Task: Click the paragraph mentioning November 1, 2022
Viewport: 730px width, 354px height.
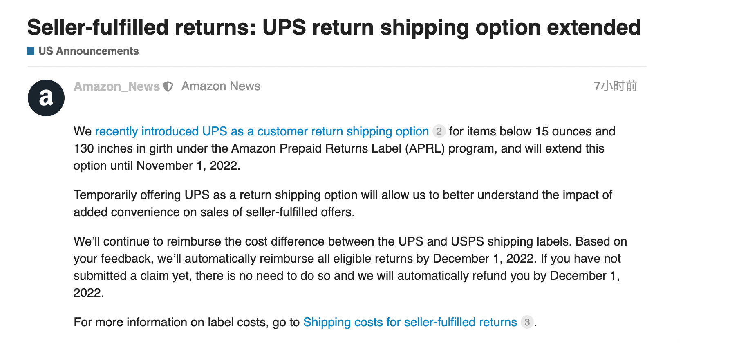Action: point(344,148)
